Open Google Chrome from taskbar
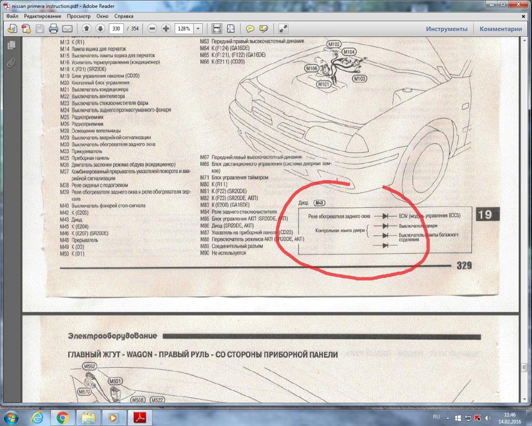The width and height of the screenshot is (532, 426). click(x=63, y=417)
